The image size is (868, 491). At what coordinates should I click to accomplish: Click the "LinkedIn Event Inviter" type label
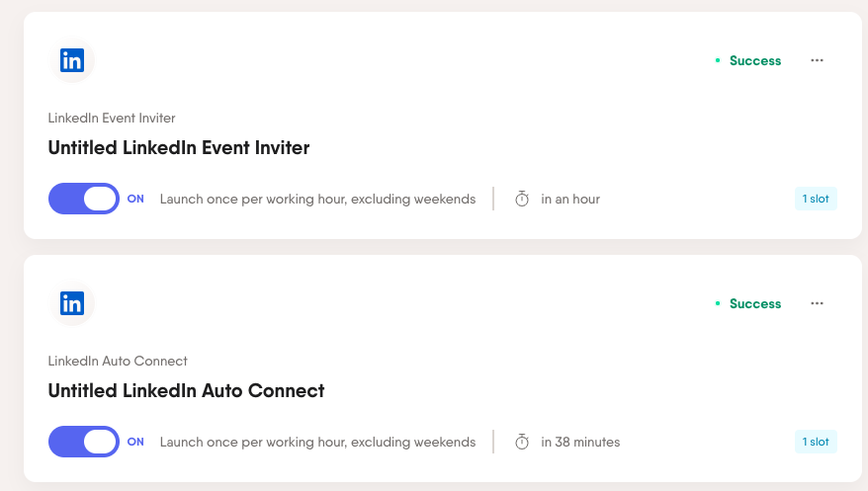112,119
